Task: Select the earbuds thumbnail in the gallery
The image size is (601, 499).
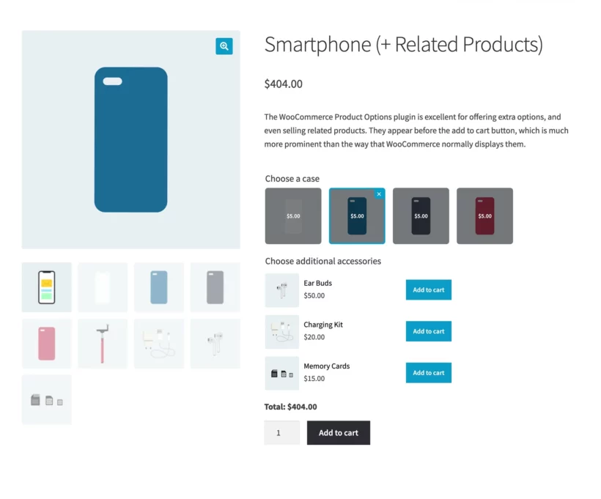Action: (215, 343)
